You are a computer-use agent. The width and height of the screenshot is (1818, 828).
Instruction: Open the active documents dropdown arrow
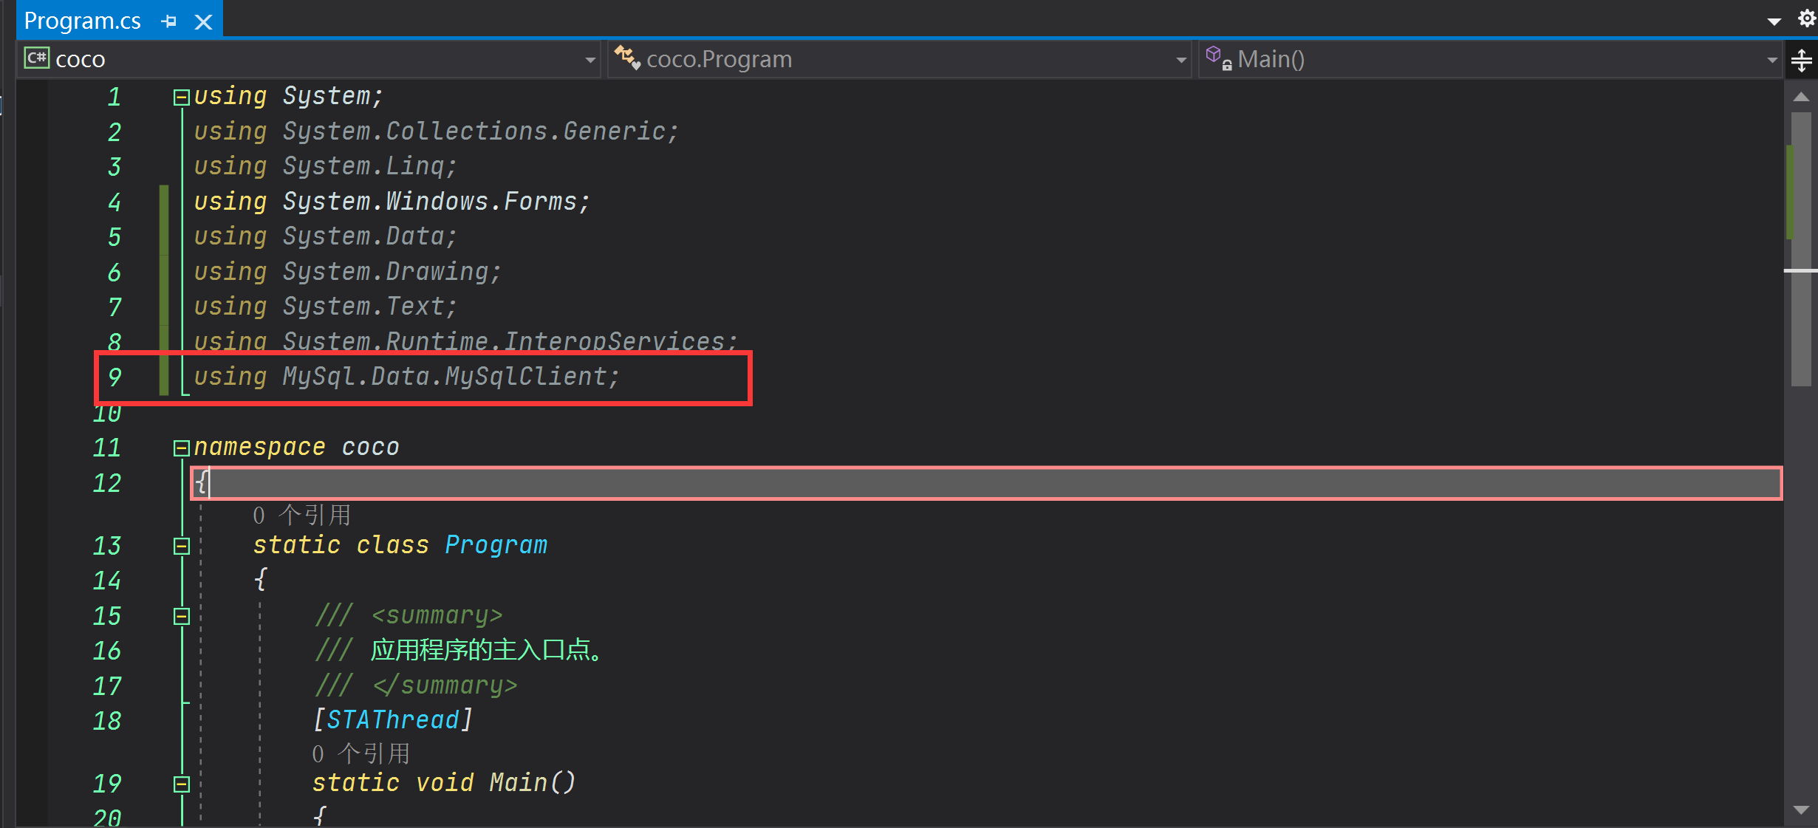1774,21
